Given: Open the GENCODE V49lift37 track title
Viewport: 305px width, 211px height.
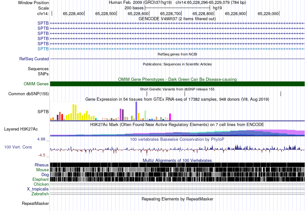Looking at the screenshot, I should click(x=177, y=19).
